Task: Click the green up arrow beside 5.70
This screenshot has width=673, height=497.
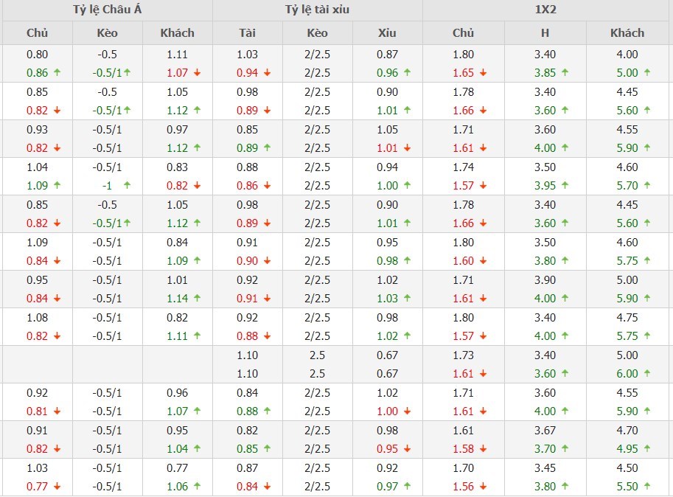Action: coord(647,186)
